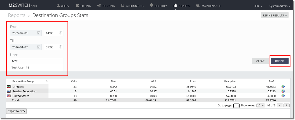The height and width of the screenshot is (120, 295).
Task: Open the calendar picker for From date
Action: coord(39,33)
